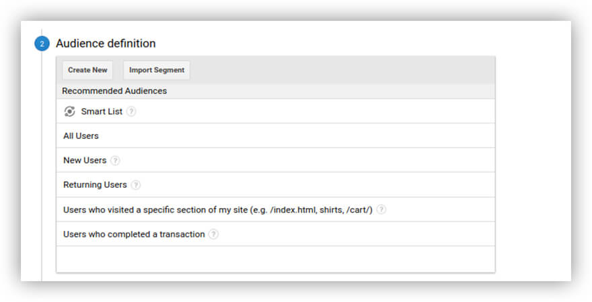592x302 pixels.
Task: Click the Import Segment button
Action: (x=157, y=70)
